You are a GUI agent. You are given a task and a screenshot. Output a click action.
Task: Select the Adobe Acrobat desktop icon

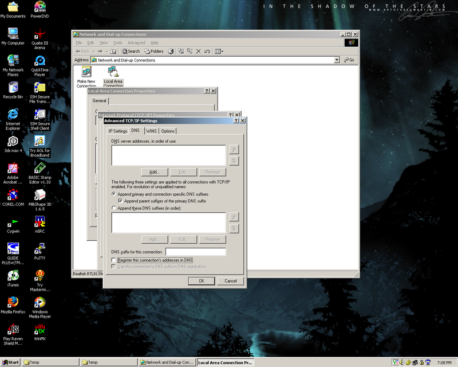(x=13, y=173)
